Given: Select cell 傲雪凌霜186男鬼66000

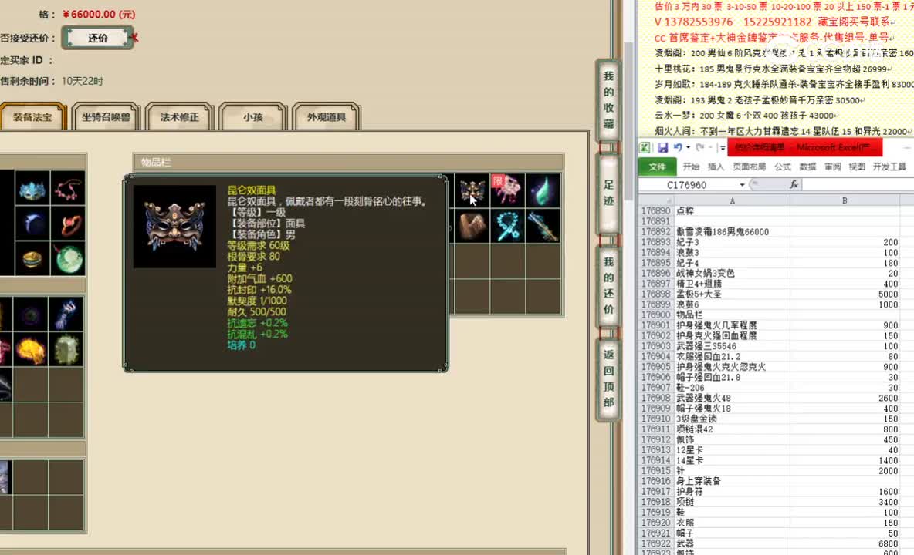Looking at the screenshot, I should tap(732, 231).
